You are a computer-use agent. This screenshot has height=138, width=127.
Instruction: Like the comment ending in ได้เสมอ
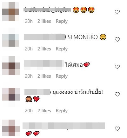117,67
